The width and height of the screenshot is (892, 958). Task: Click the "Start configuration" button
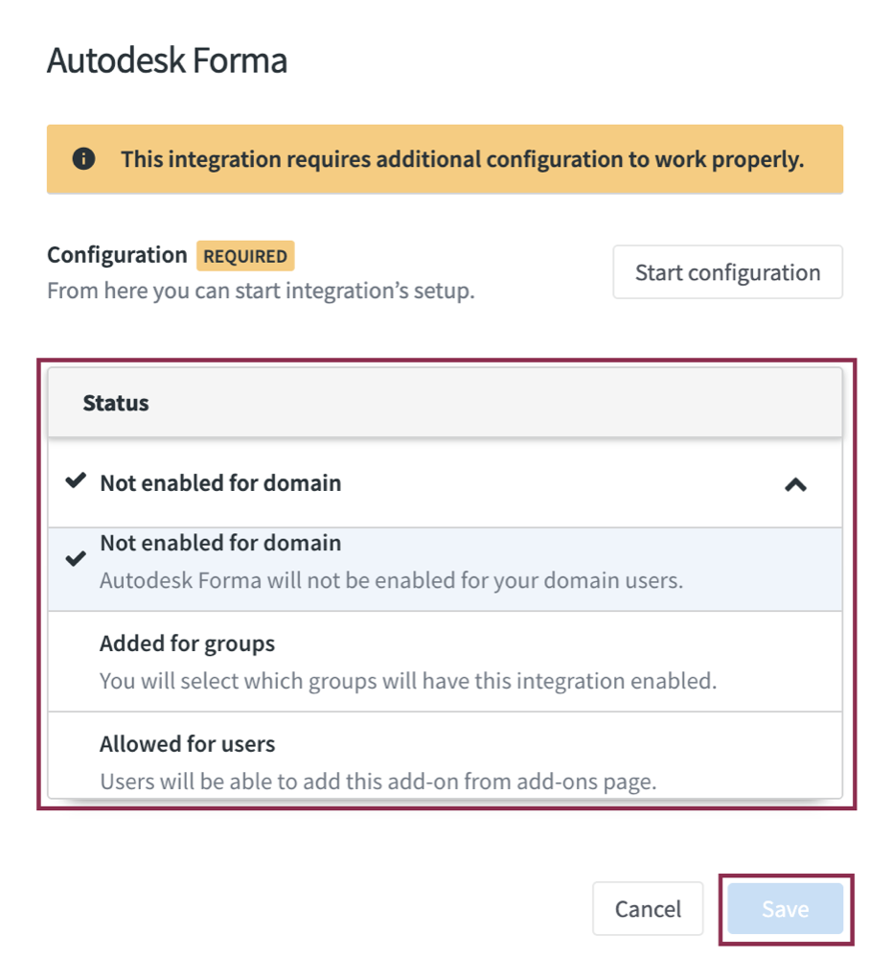click(x=726, y=271)
